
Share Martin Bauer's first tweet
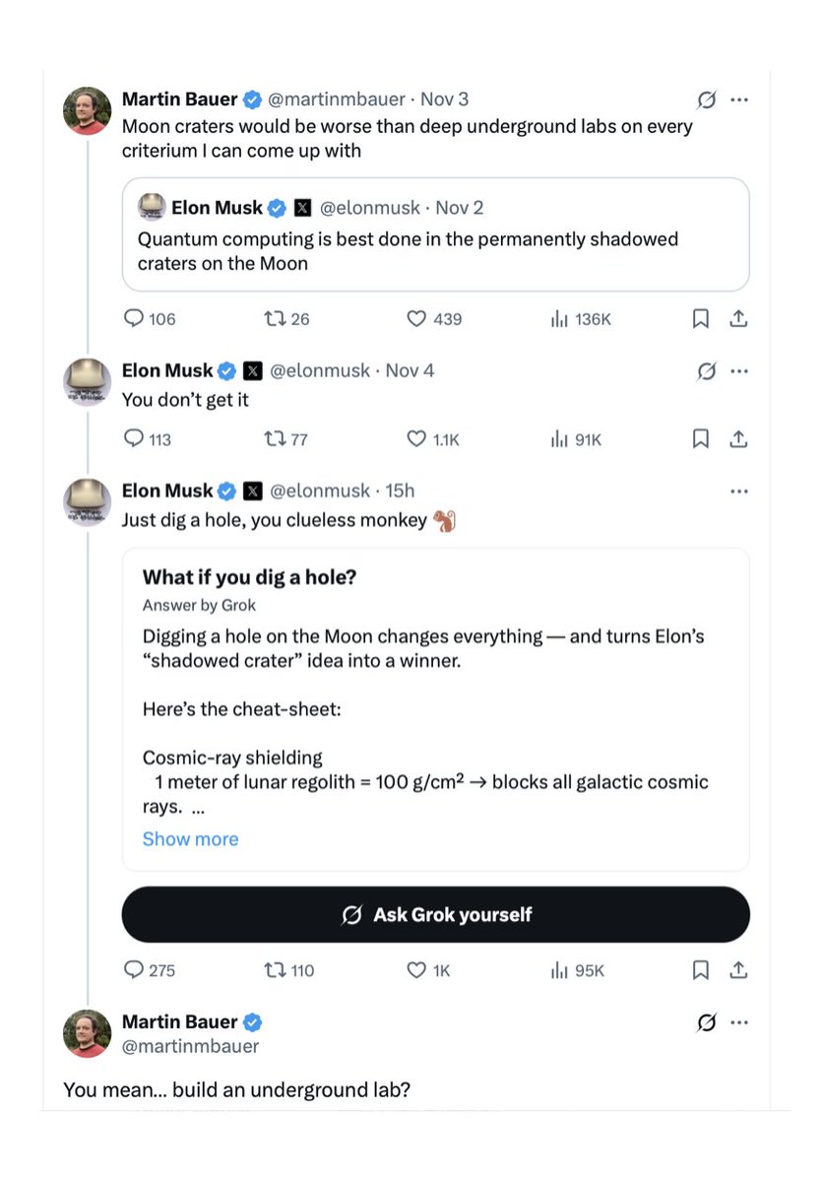tap(738, 318)
